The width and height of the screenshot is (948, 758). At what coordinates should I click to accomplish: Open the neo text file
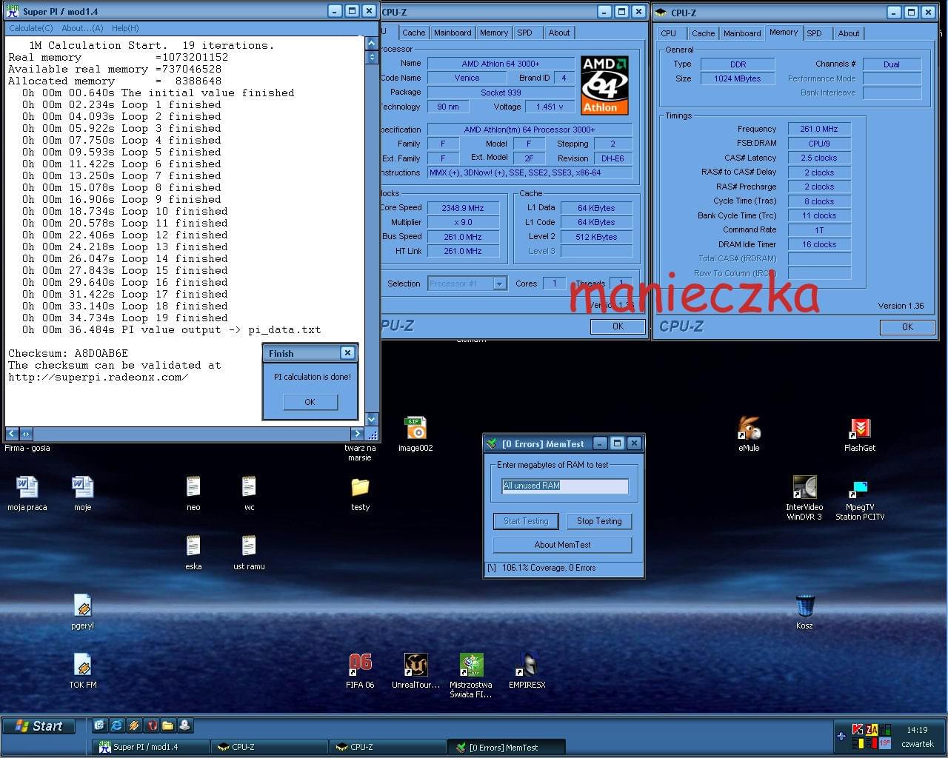pos(193,492)
